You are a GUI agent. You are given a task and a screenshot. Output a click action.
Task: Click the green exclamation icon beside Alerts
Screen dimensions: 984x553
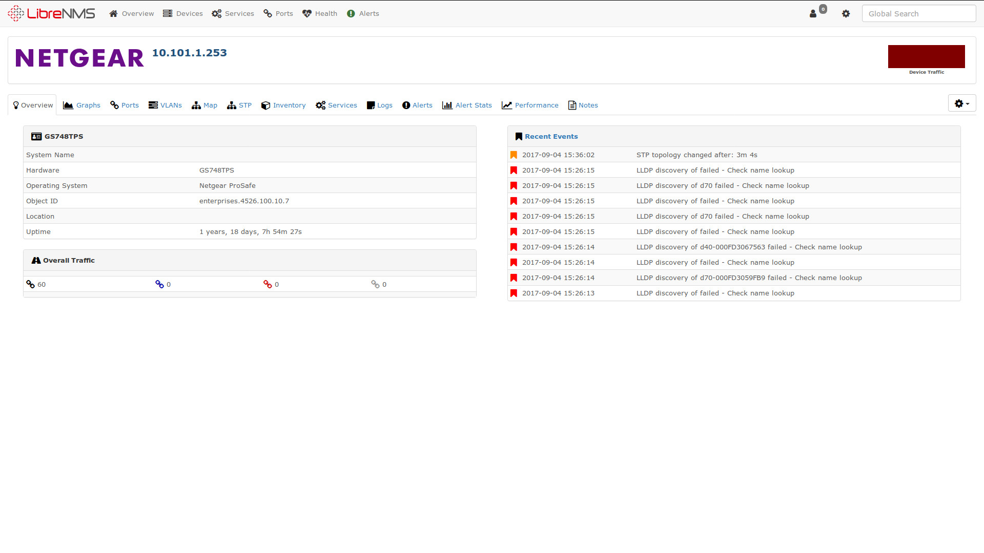(x=351, y=14)
